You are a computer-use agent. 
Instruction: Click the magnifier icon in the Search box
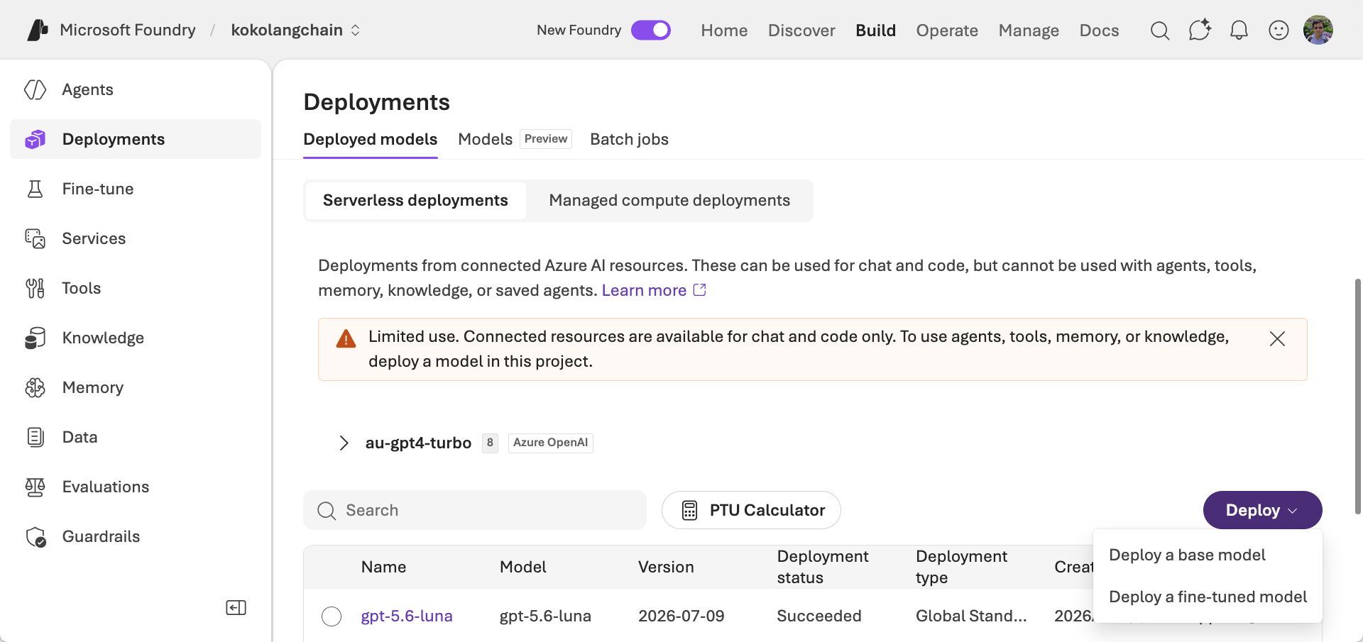pyautogui.click(x=327, y=510)
